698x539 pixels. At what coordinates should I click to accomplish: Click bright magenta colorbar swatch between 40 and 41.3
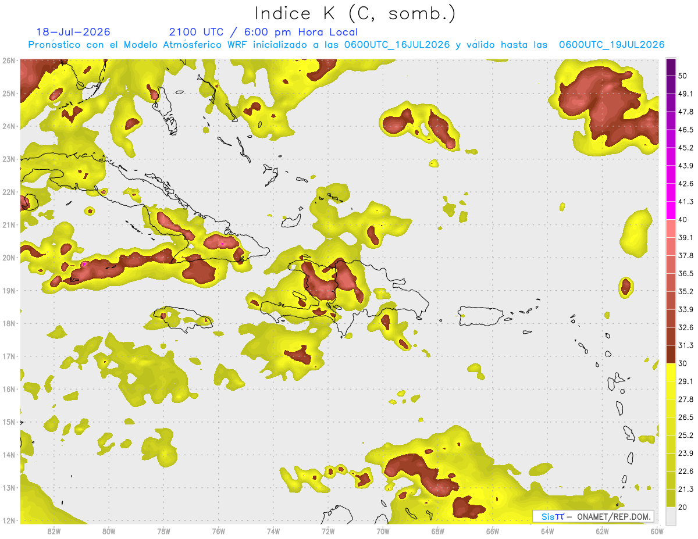671,210
